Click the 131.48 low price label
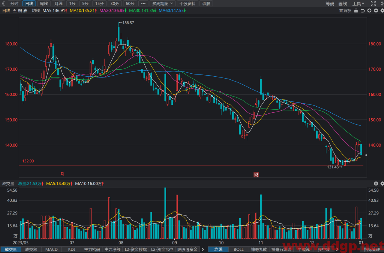384x253 pixels. [x=333, y=167]
